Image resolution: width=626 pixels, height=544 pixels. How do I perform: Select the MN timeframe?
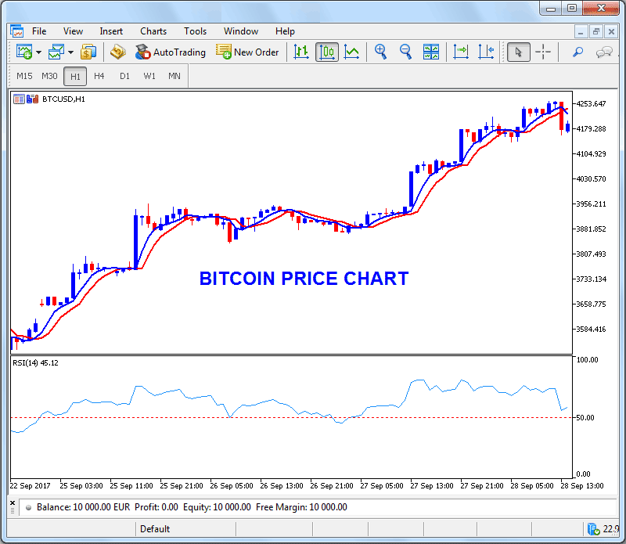pos(174,76)
